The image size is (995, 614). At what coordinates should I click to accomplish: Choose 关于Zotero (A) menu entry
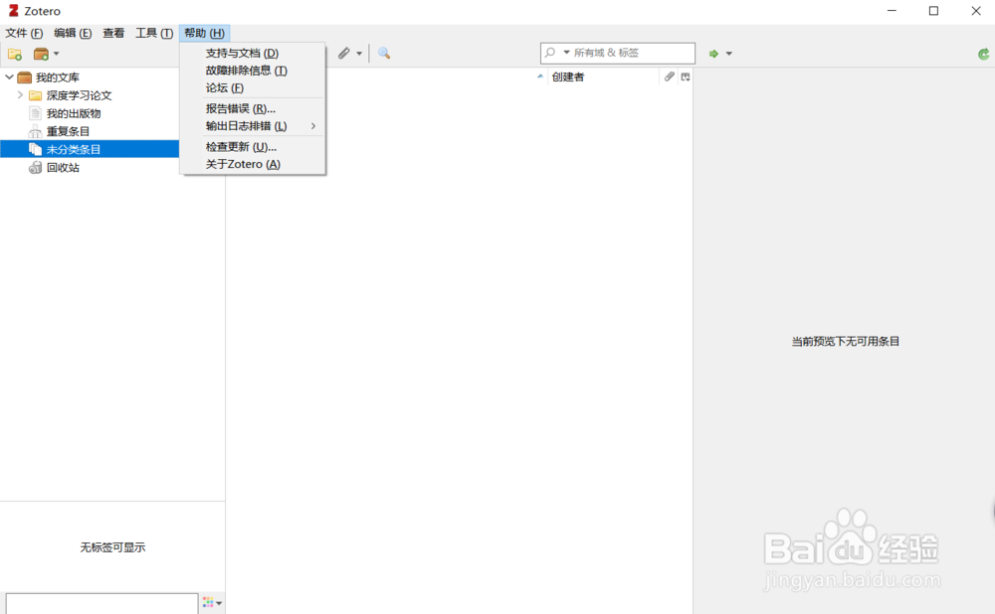click(x=253, y=164)
